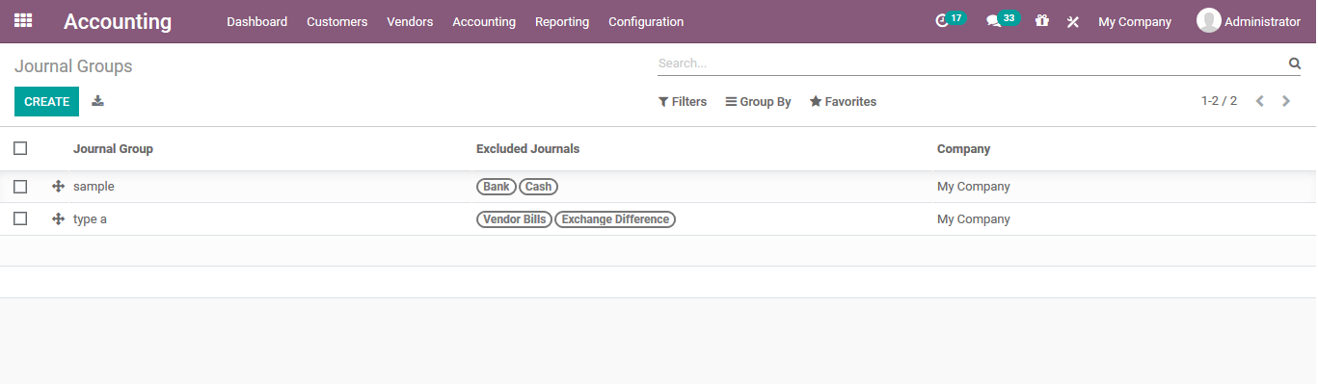Click the download export icon beside Create

coord(97,101)
